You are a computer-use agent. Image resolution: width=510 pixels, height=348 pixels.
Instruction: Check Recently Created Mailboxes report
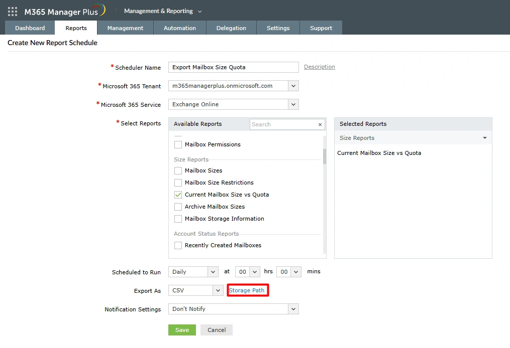point(178,245)
